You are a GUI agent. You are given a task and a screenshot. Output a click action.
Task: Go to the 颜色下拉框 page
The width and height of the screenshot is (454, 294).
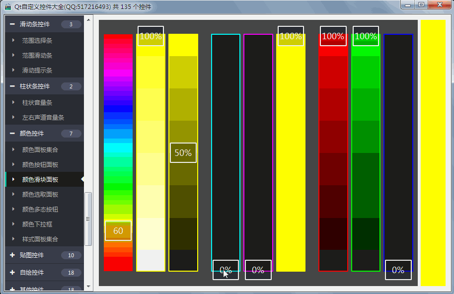[x=37, y=224]
